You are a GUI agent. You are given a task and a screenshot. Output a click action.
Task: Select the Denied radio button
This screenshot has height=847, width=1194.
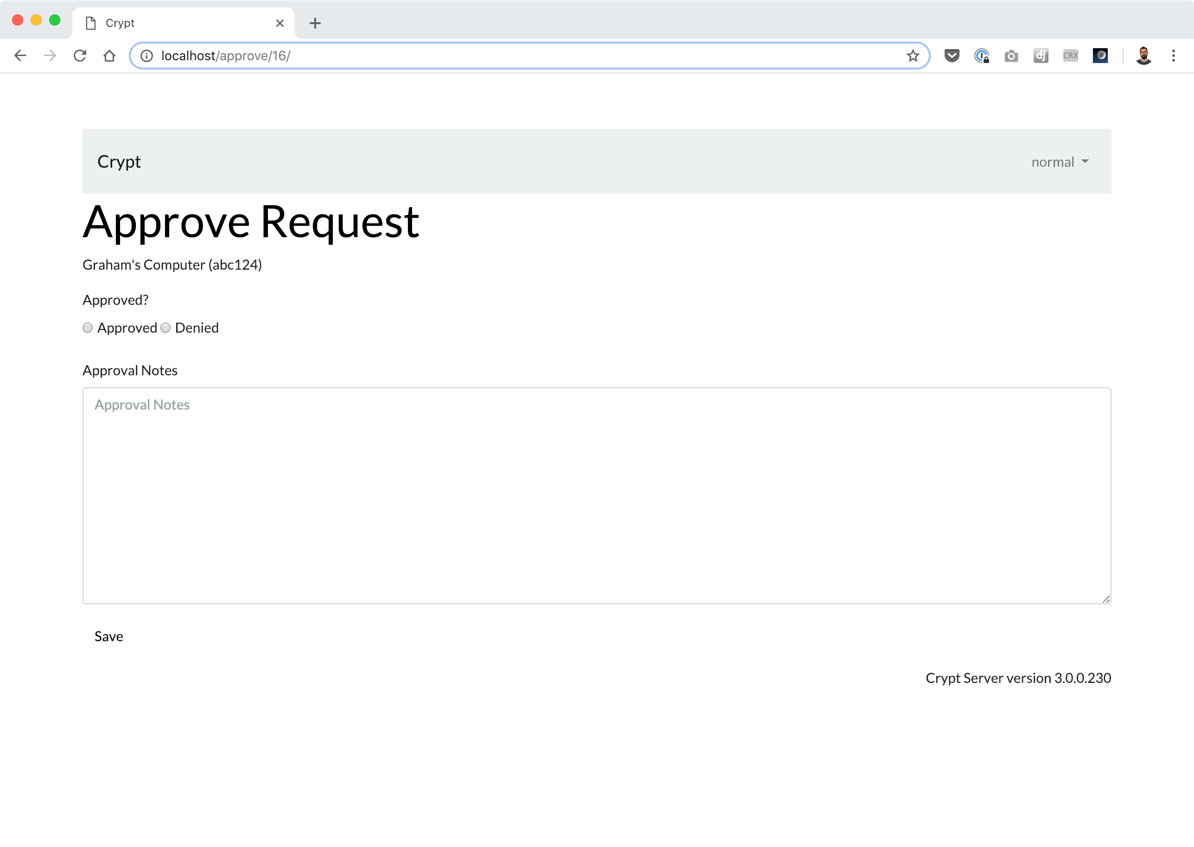pyautogui.click(x=166, y=328)
